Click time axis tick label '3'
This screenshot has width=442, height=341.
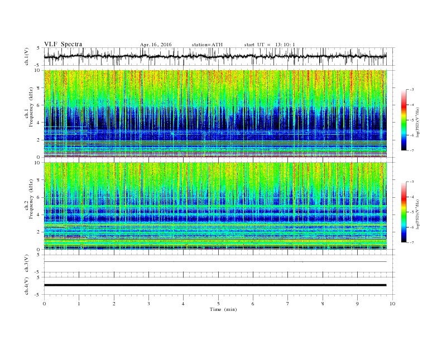click(148, 304)
